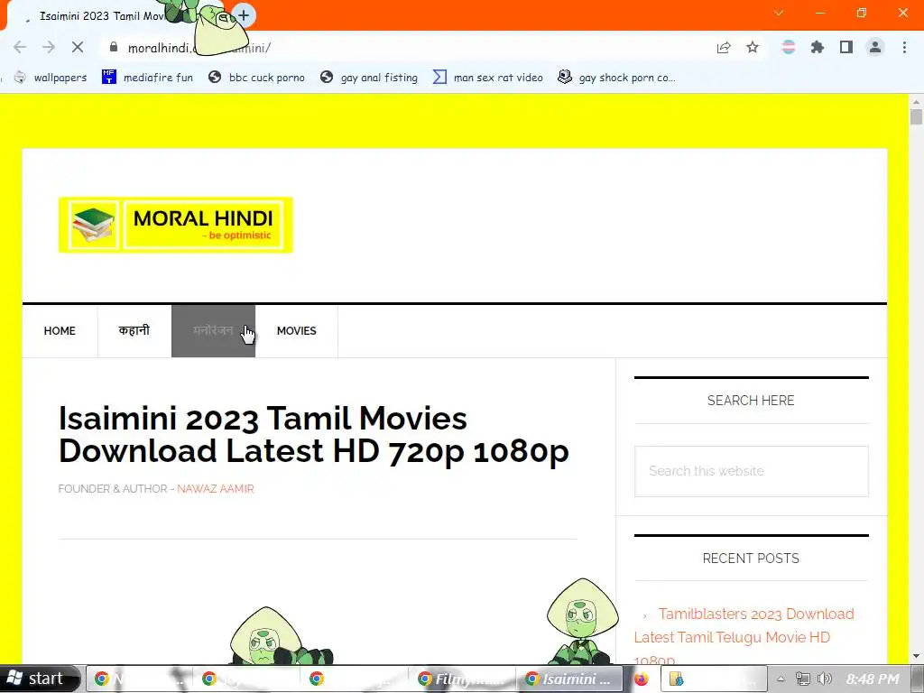Viewport: 924px width, 693px height.
Task: Open the wallpapers bookmark
Action: click(x=51, y=78)
